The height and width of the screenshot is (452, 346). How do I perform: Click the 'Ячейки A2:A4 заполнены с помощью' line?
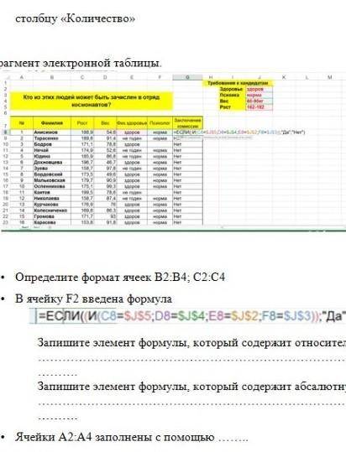131,437
